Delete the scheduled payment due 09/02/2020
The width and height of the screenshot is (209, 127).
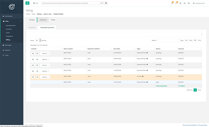pos(37,65)
